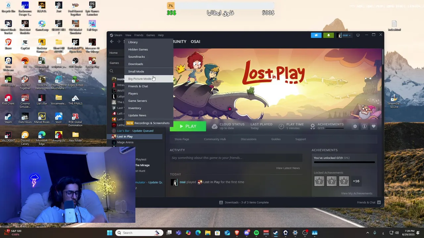
Task: Click the game info icon
Action: 364,126
